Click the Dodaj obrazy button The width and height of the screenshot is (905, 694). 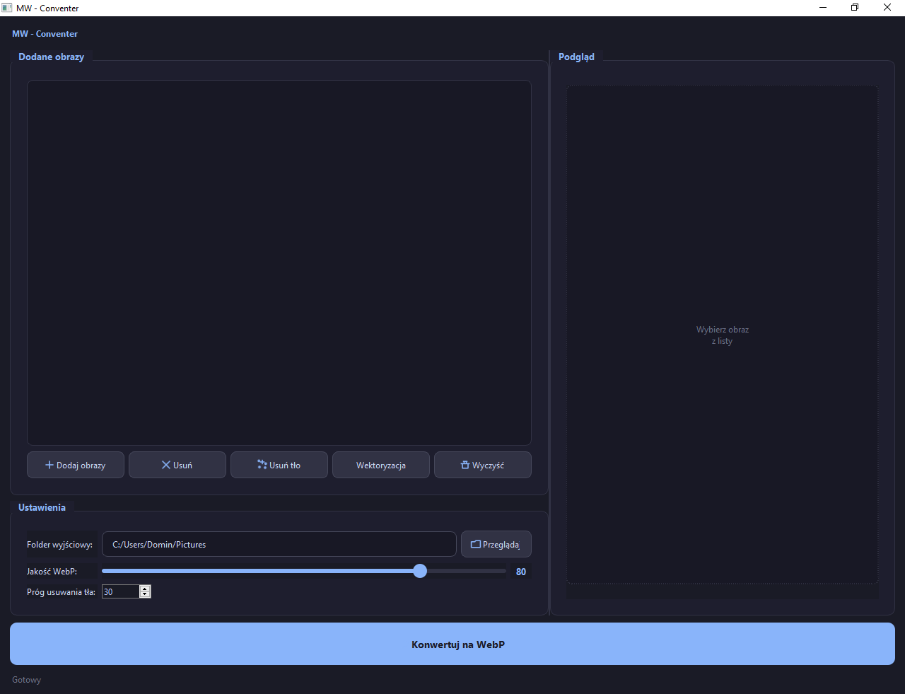[x=76, y=465]
